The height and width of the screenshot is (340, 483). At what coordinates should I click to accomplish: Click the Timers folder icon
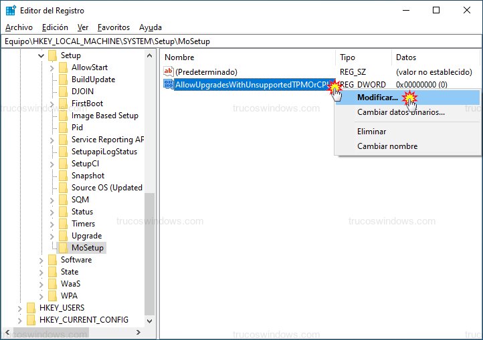click(x=63, y=224)
